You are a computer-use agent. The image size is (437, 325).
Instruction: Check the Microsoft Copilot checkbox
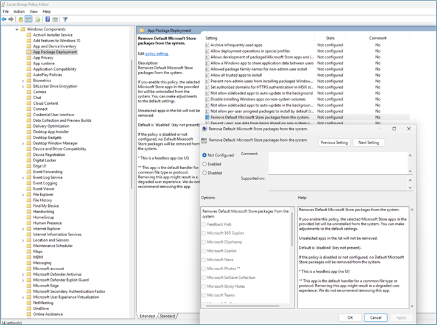point(204,251)
